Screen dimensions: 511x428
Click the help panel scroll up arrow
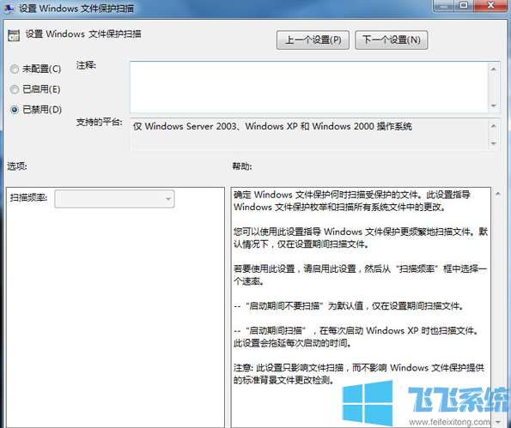[x=498, y=194]
